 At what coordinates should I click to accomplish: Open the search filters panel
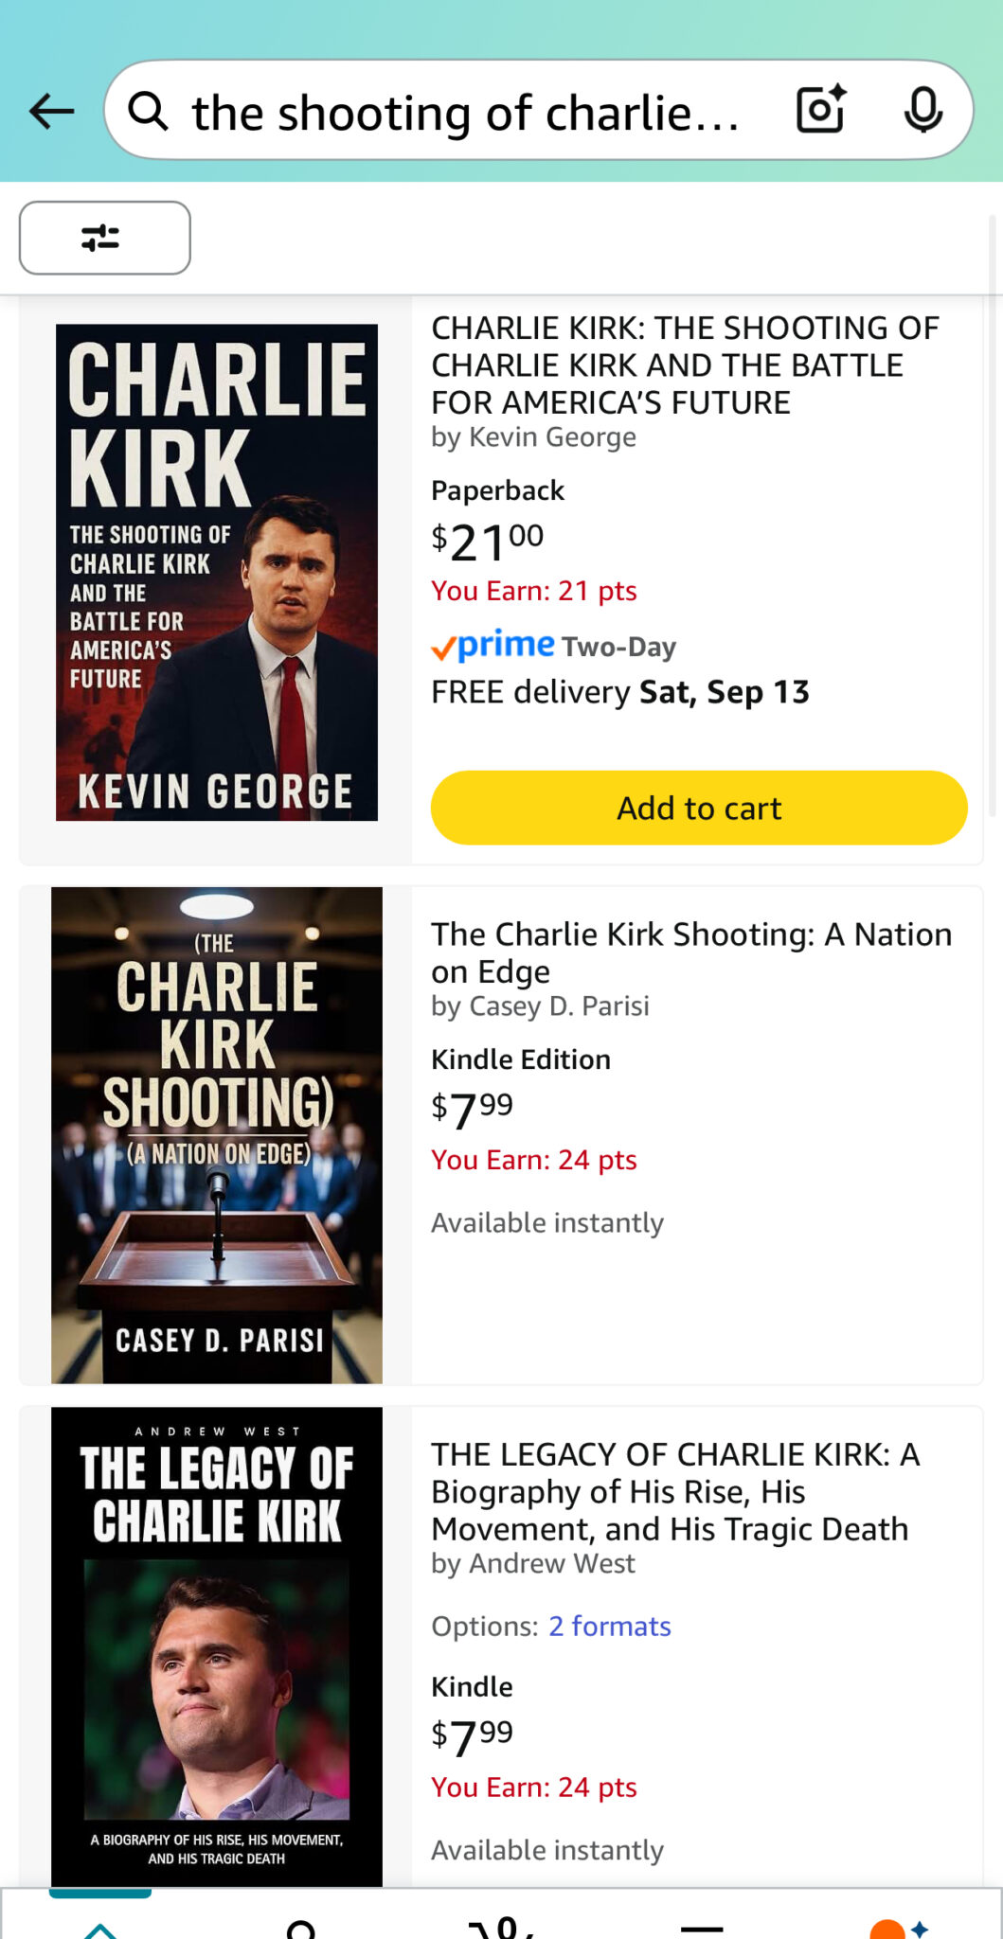click(x=104, y=239)
